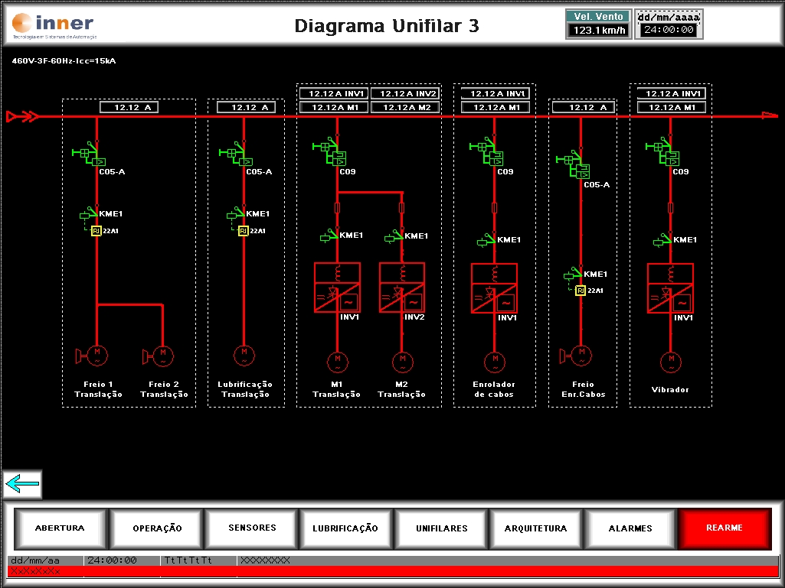Toggle the C05-A breaker in Freio Translação

point(95,154)
